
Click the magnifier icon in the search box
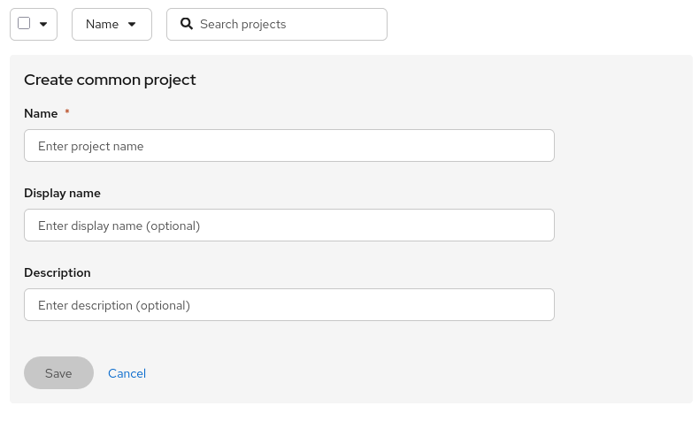187,24
